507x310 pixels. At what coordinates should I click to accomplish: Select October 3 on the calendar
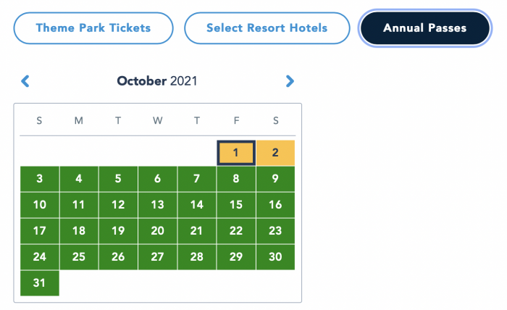coord(39,179)
